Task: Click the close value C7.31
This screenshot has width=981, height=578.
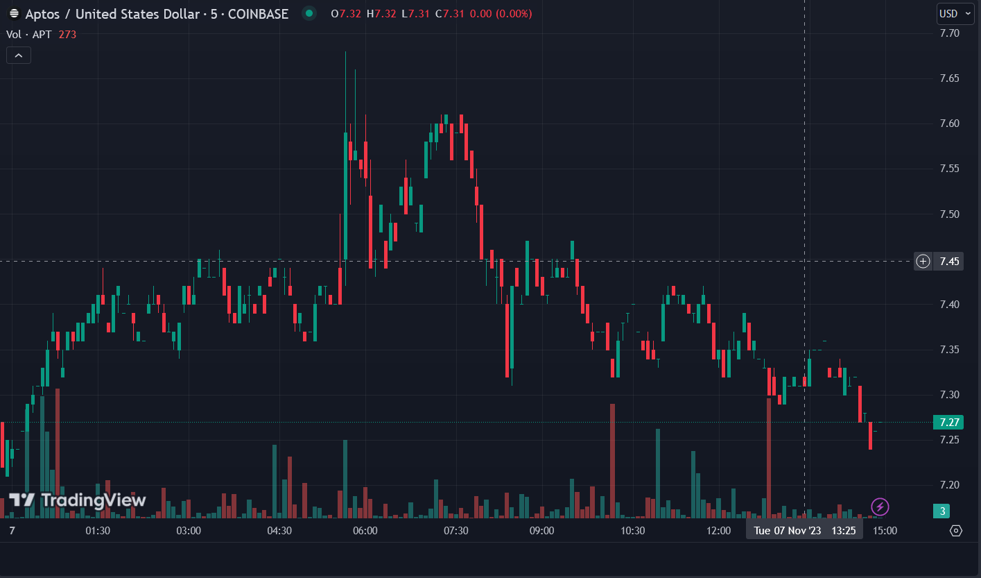Action: pyautogui.click(x=449, y=13)
